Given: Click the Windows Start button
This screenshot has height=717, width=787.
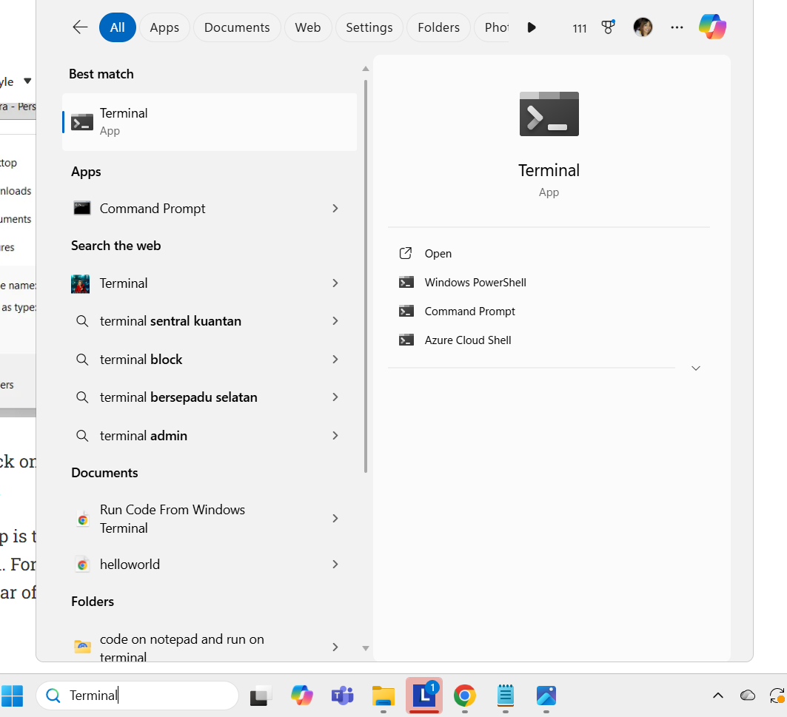Looking at the screenshot, I should tap(12, 696).
